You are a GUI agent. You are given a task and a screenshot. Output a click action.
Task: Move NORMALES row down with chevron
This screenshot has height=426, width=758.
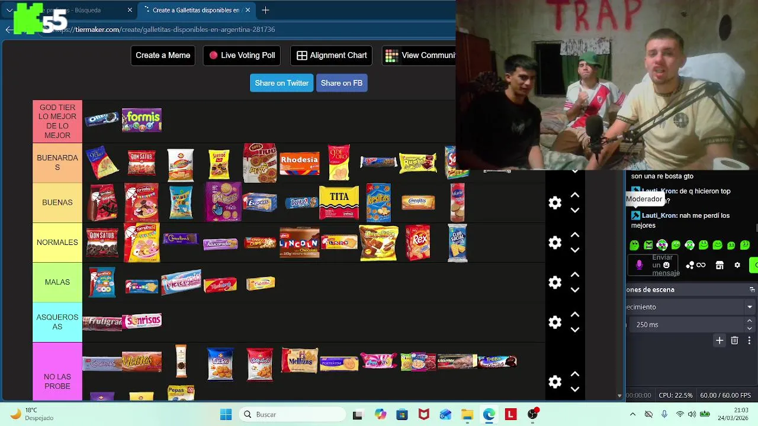(x=575, y=250)
